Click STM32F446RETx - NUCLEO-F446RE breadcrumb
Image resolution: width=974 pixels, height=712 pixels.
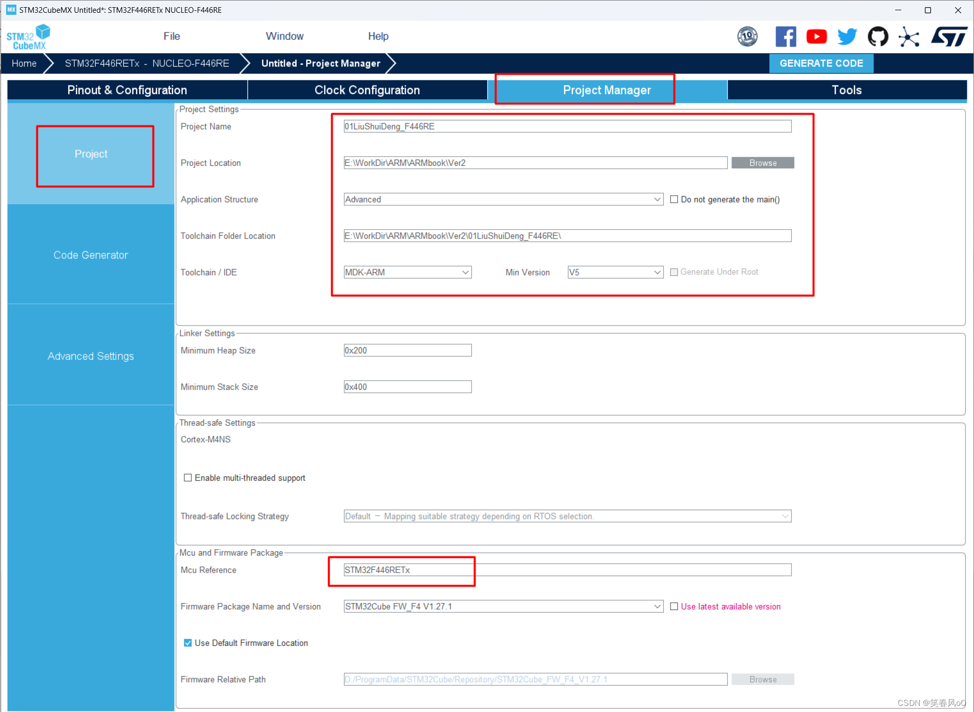(x=147, y=63)
